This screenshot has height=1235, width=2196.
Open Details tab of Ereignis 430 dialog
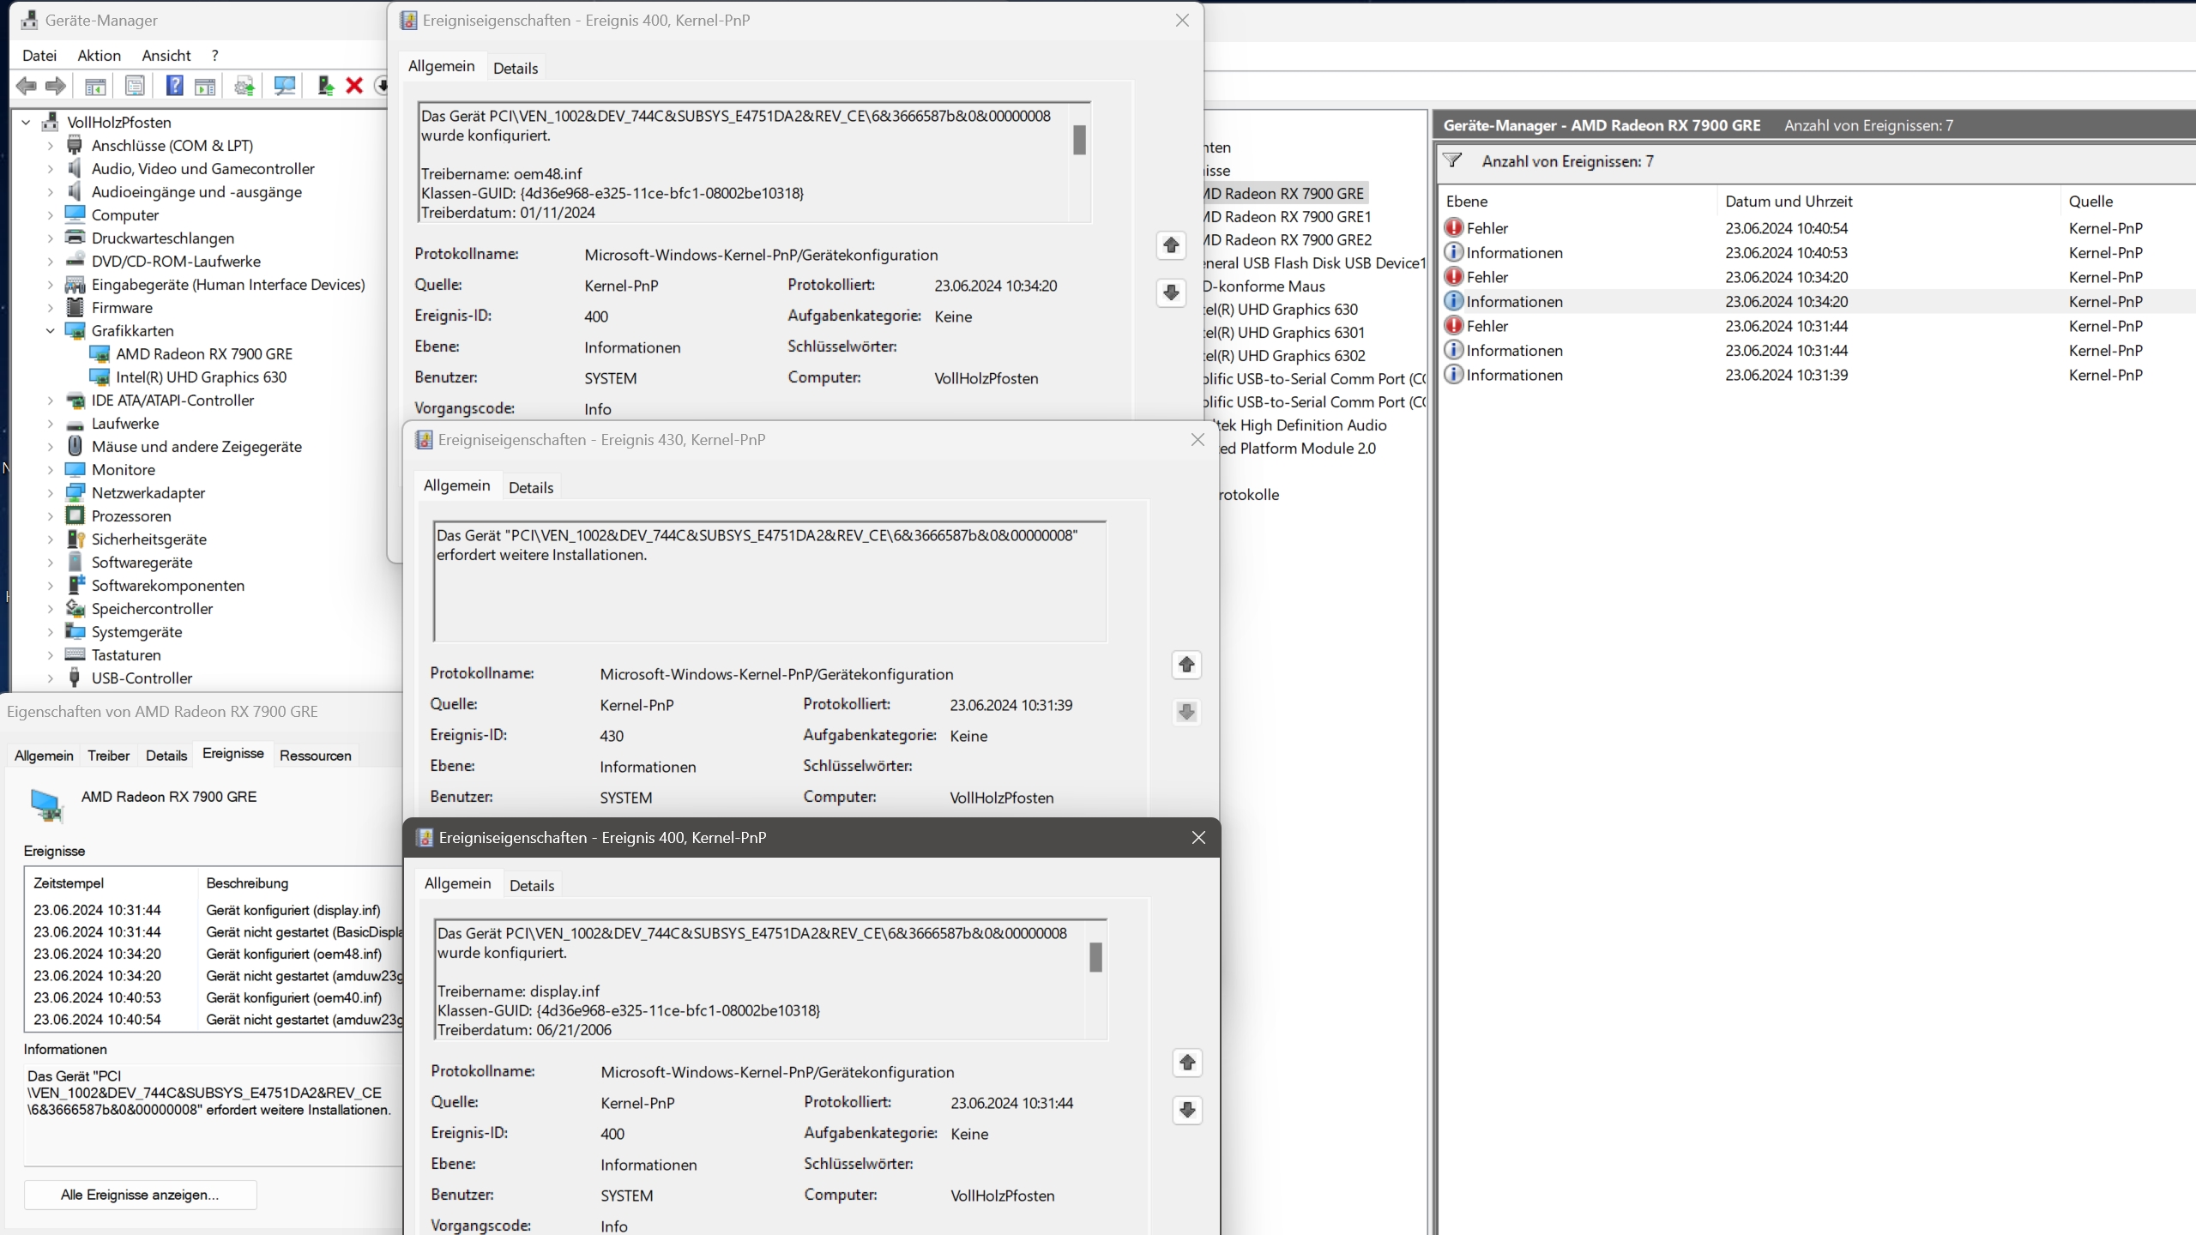tap(530, 488)
